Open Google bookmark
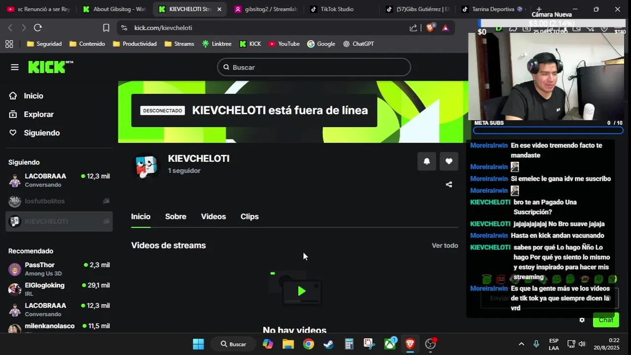631x355 pixels. pyautogui.click(x=321, y=44)
